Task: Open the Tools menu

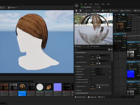Action: coord(103,4)
